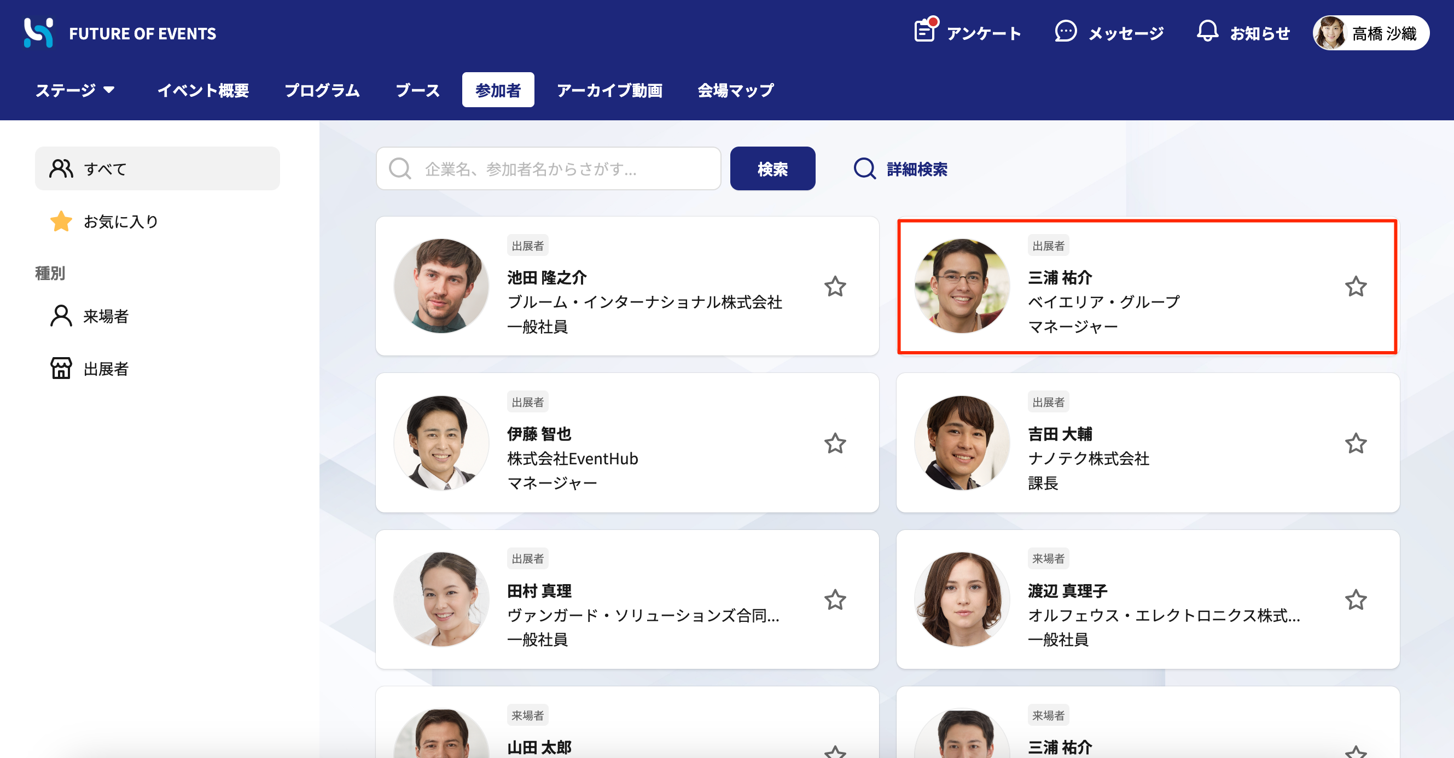This screenshot has width=1454, height=758.
Task: Click the 検索 button
Action: (x=772, y=168)
